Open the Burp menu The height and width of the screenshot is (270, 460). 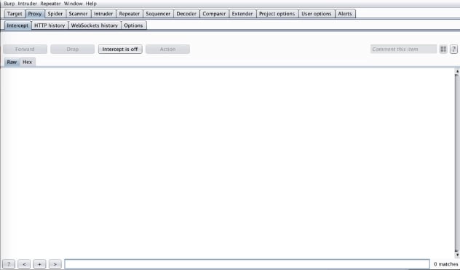(x=9, y=4)
